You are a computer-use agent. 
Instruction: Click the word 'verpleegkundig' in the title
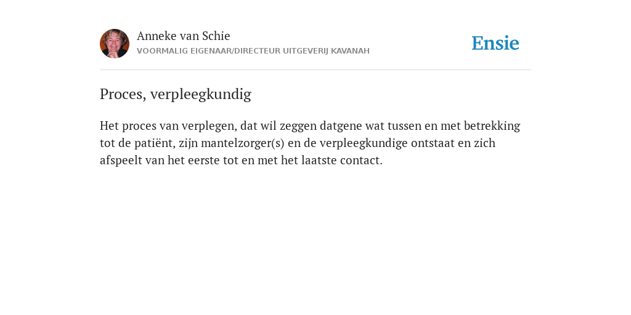201,94
